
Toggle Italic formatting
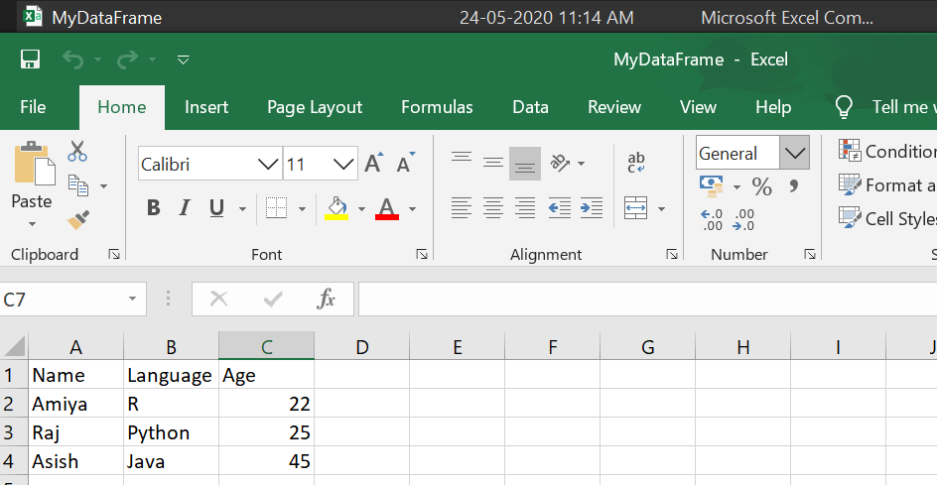[x=184, y=208]
